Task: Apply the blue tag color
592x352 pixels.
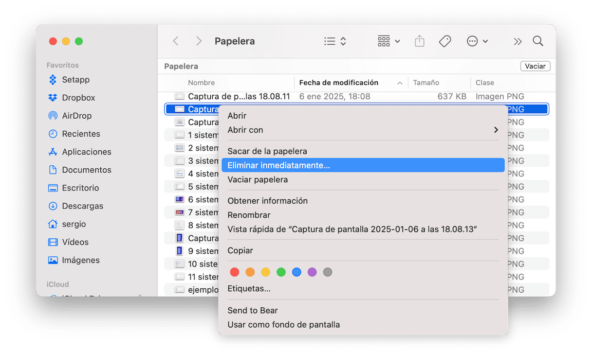Action: [296, 272]
